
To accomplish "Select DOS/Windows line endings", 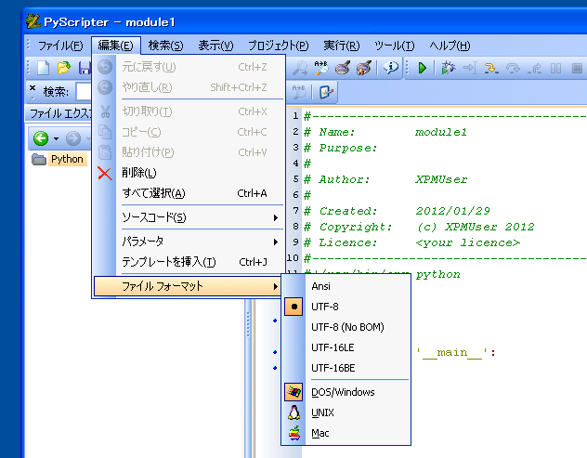I will coord(346,392).
